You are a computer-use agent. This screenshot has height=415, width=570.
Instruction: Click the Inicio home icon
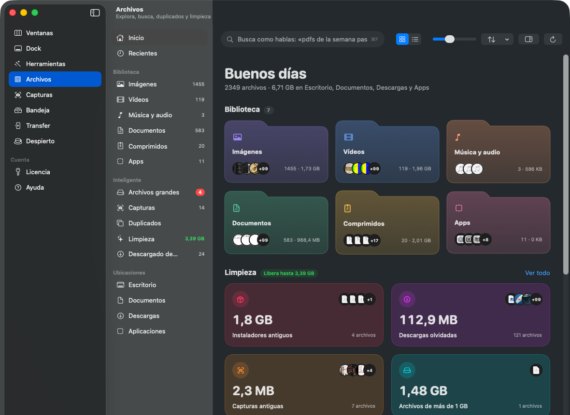coord(120,38)
